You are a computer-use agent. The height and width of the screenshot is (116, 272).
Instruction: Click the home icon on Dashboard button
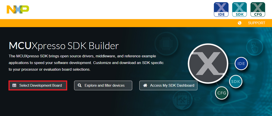[145, 85]
